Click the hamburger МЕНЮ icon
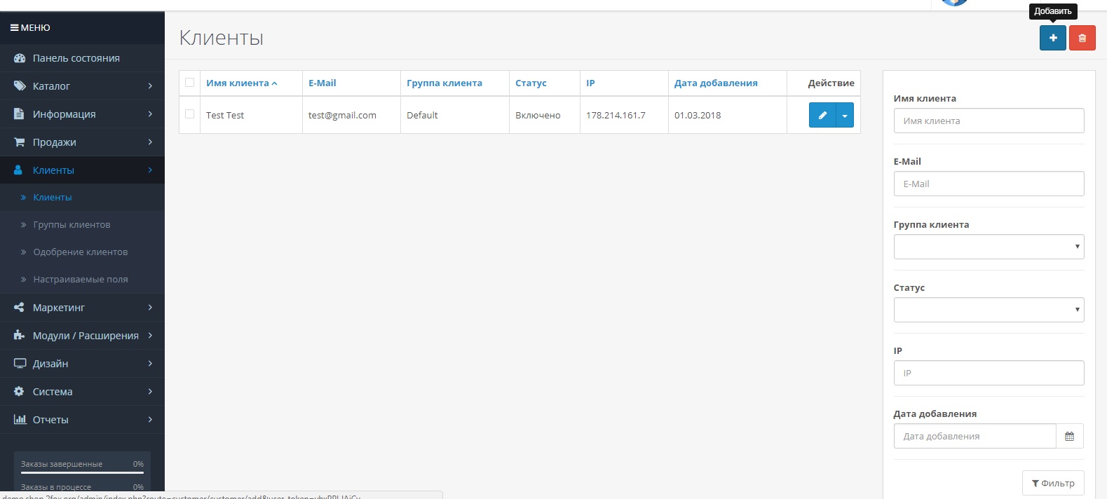The image size is (1107, 499). pos(14,28)
